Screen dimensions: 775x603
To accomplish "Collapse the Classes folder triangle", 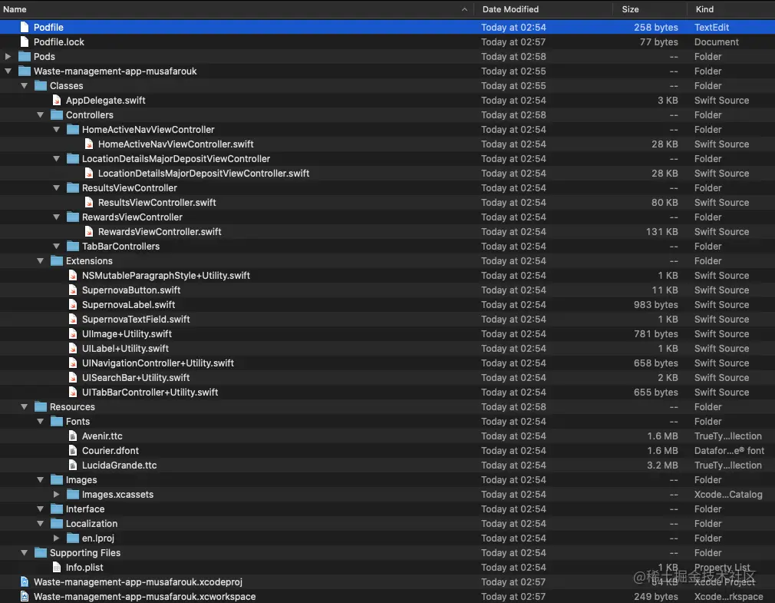I will click(x=25, y=85).
